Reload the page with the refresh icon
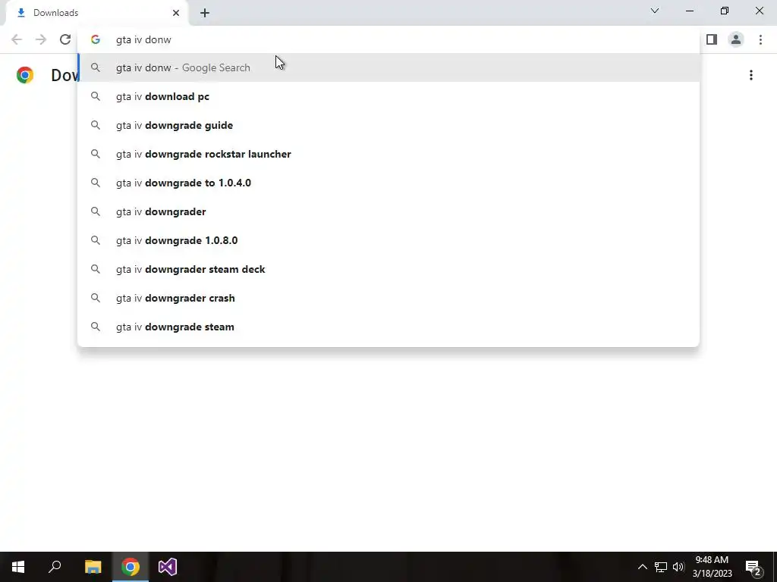 pos(65,39)
